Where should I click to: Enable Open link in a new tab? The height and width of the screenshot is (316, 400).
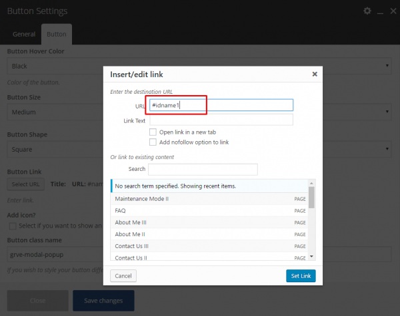click(x=153, y=132)
